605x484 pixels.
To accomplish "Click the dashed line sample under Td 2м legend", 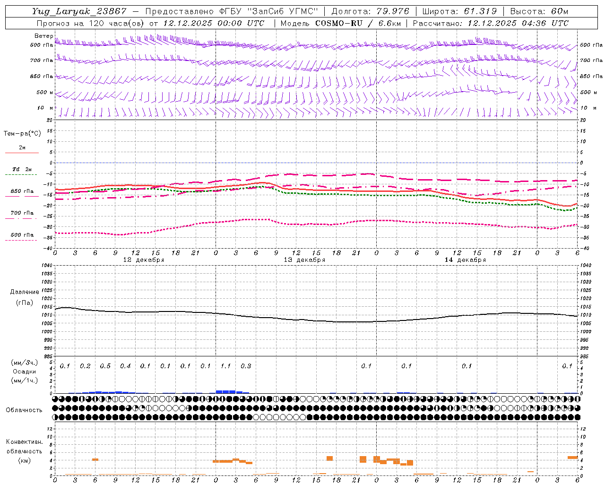I will [21, 175].
